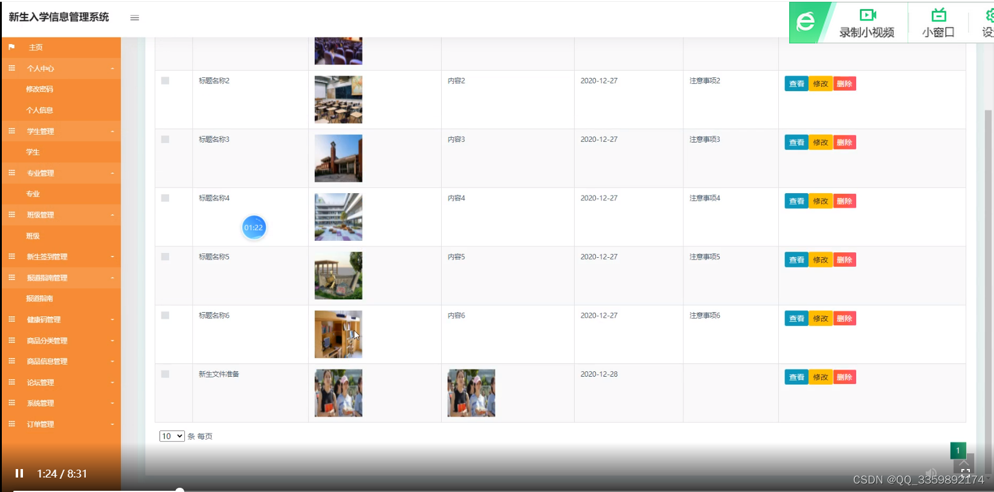Click the 录制小视频 record video icon

tap(868, 15)
